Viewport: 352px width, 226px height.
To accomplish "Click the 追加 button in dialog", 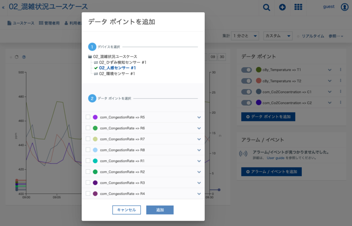I will click(x=160, y=210).
